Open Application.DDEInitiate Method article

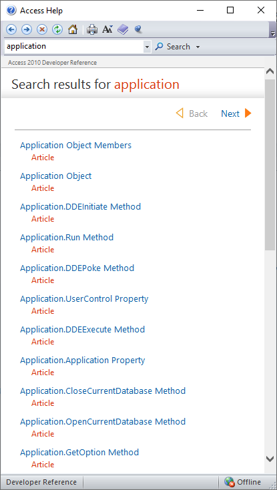tap(81, 206)
